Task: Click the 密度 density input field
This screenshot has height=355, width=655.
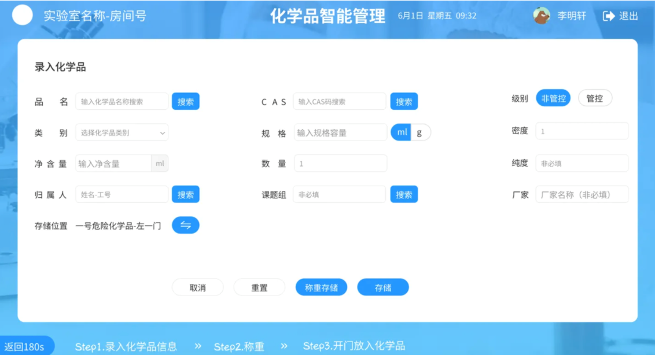Action: point(582,131)
